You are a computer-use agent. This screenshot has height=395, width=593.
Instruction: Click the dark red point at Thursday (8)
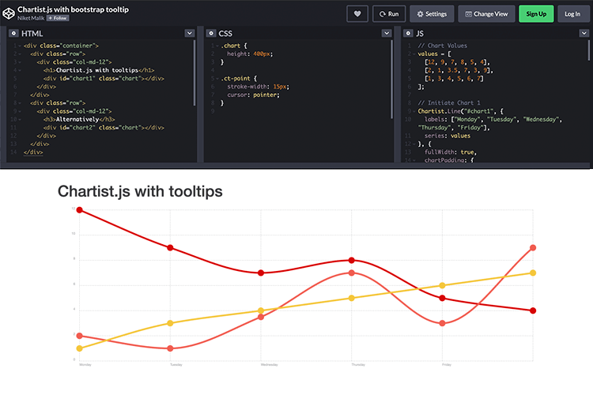[351, 260]
